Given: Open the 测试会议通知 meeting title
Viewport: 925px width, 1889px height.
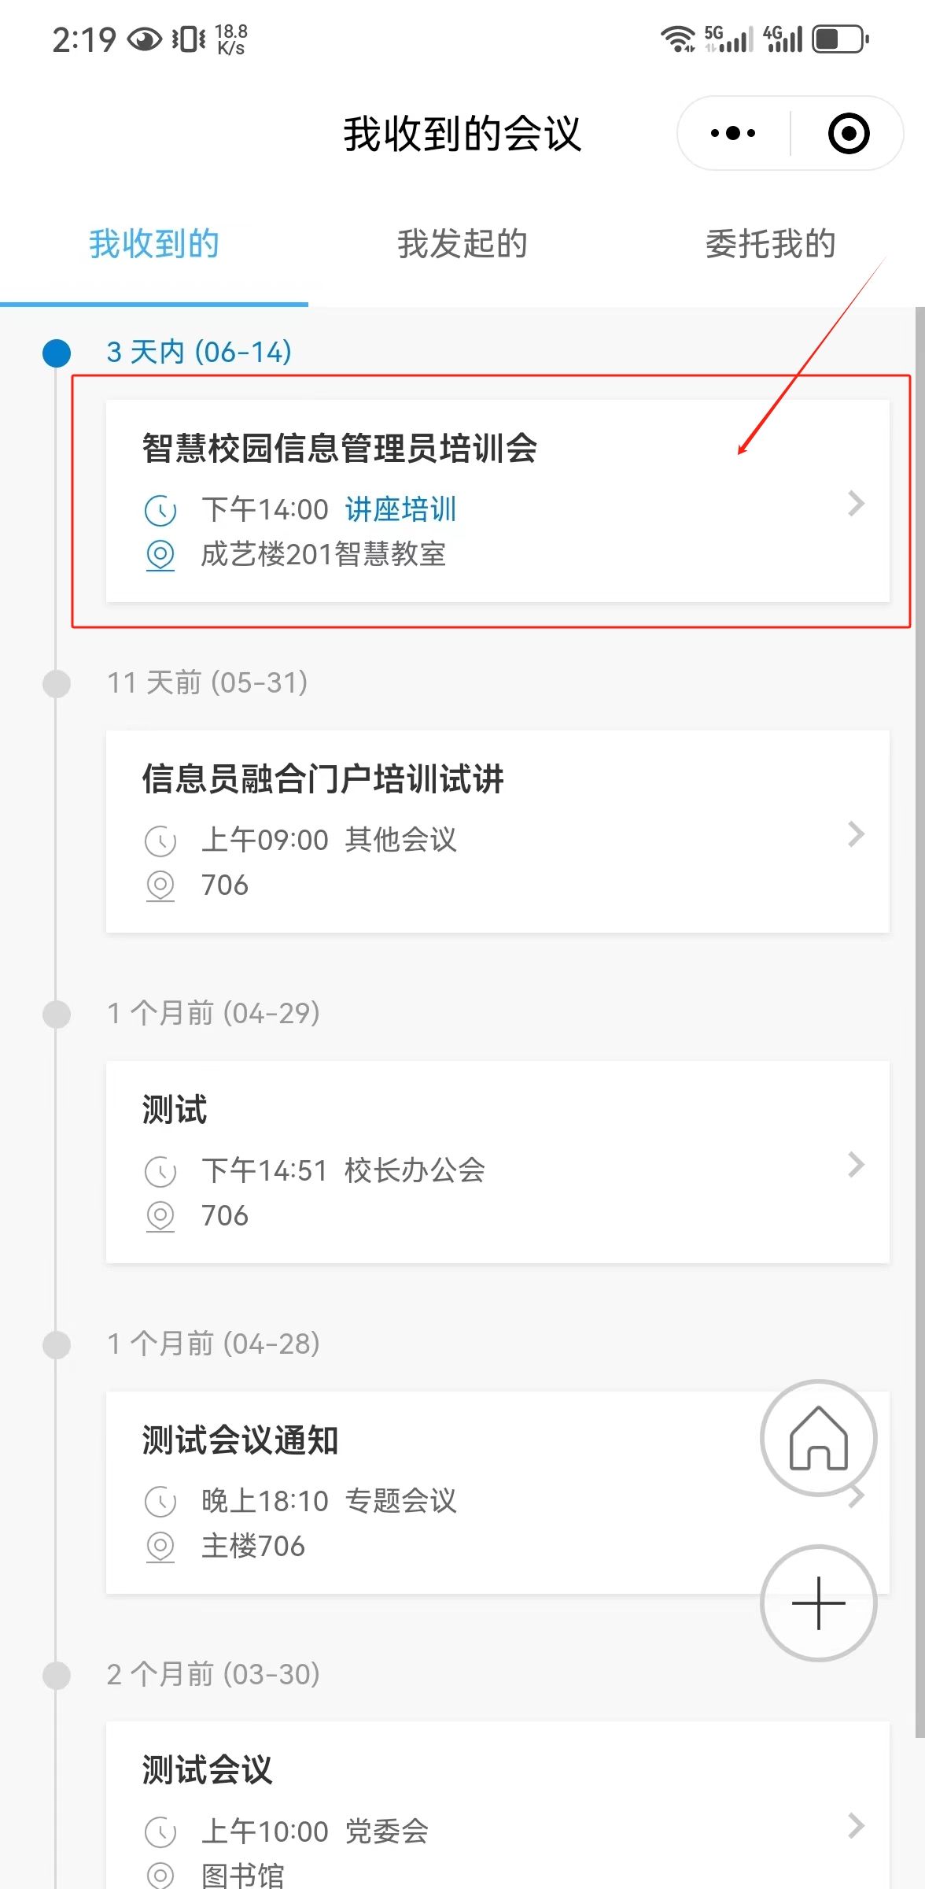Looking at the screenshot, I should tap(241, 1440).
